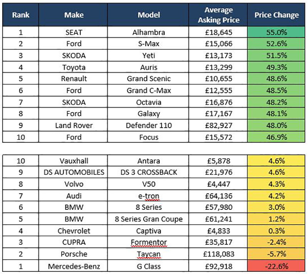The image size is (308, 274).
Task: Select the DS AUTOMOBILES make cell
Action: (x=74, y=172)
